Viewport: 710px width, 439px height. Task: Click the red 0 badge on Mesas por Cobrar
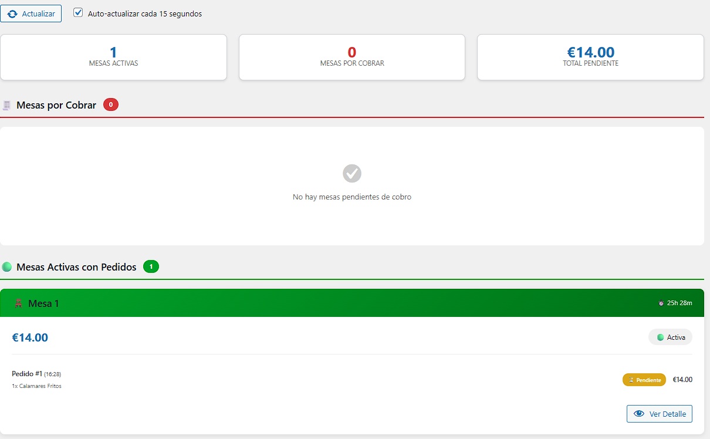coord(111,105)
